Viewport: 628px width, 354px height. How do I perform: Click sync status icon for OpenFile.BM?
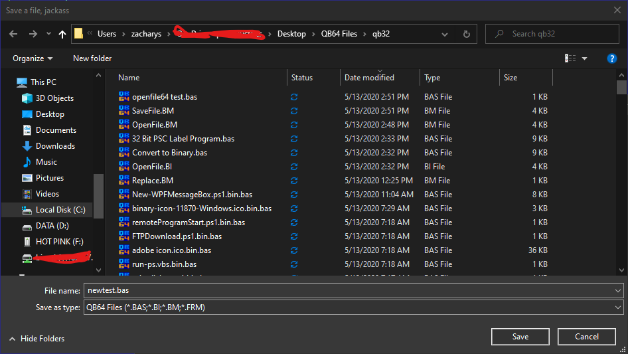coord(294,125)
